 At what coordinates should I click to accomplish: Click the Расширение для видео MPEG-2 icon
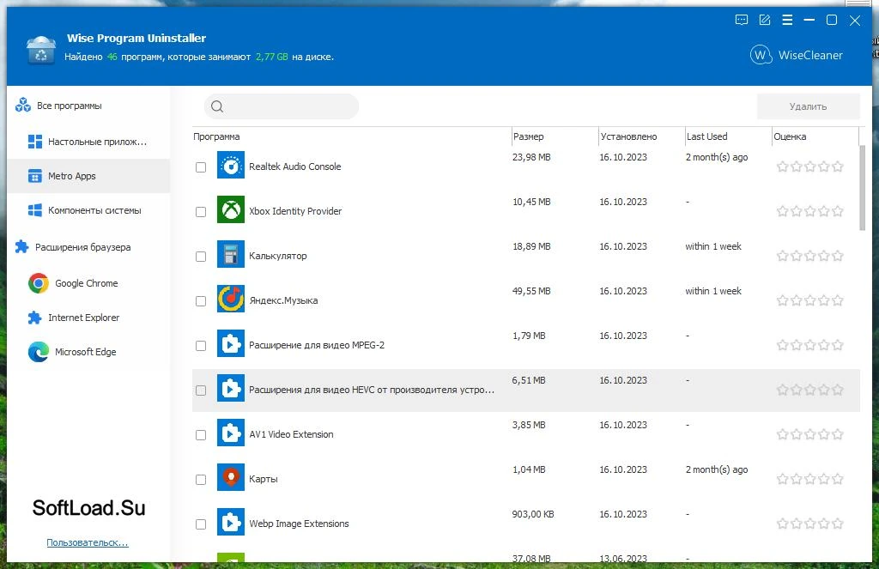[230, 343]
